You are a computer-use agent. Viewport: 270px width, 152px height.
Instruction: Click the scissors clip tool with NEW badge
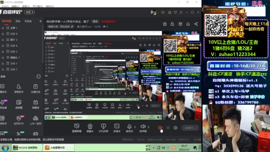tap(19, 133)
